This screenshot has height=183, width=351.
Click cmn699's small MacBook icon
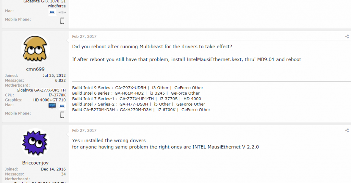[x=62, y=106]
